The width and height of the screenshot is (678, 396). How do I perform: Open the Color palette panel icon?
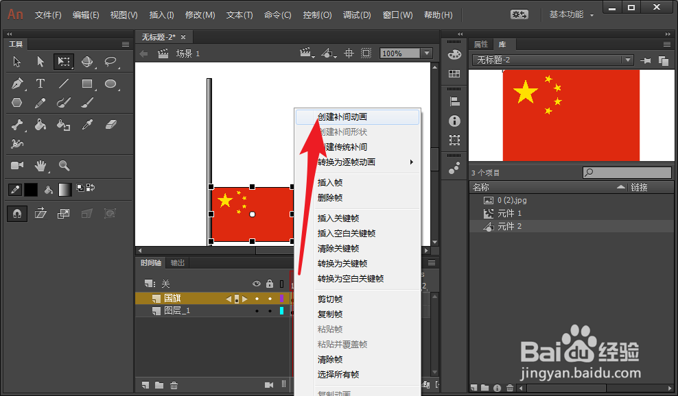[x=454, y=54]
